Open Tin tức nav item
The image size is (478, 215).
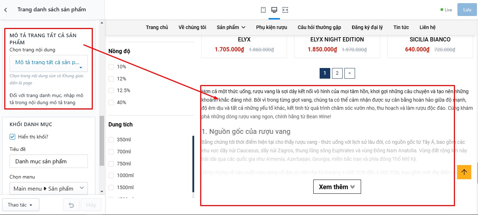[401, 27]
